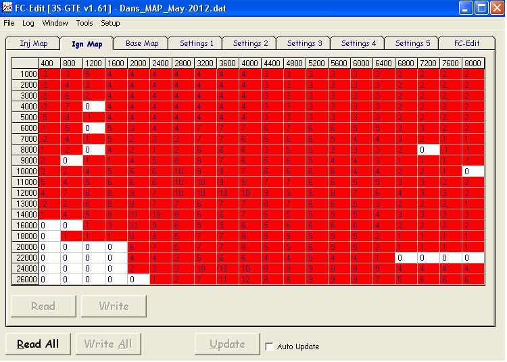The height and width of the screenshot is (362, 507).
Task: Open the File menu
Action: [x=9, y=23]
